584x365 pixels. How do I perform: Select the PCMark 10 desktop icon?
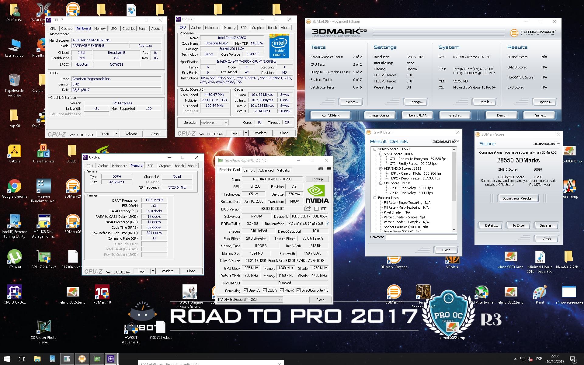pos(102,295)
